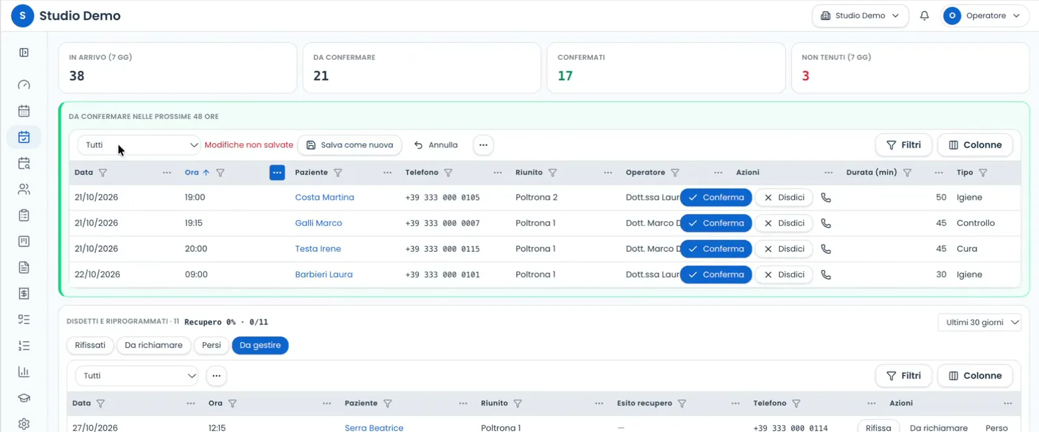The image size is (1039, 432).
Task: Expand the Studio Demo selector dropdown
Action: click(x=859, y=16)
